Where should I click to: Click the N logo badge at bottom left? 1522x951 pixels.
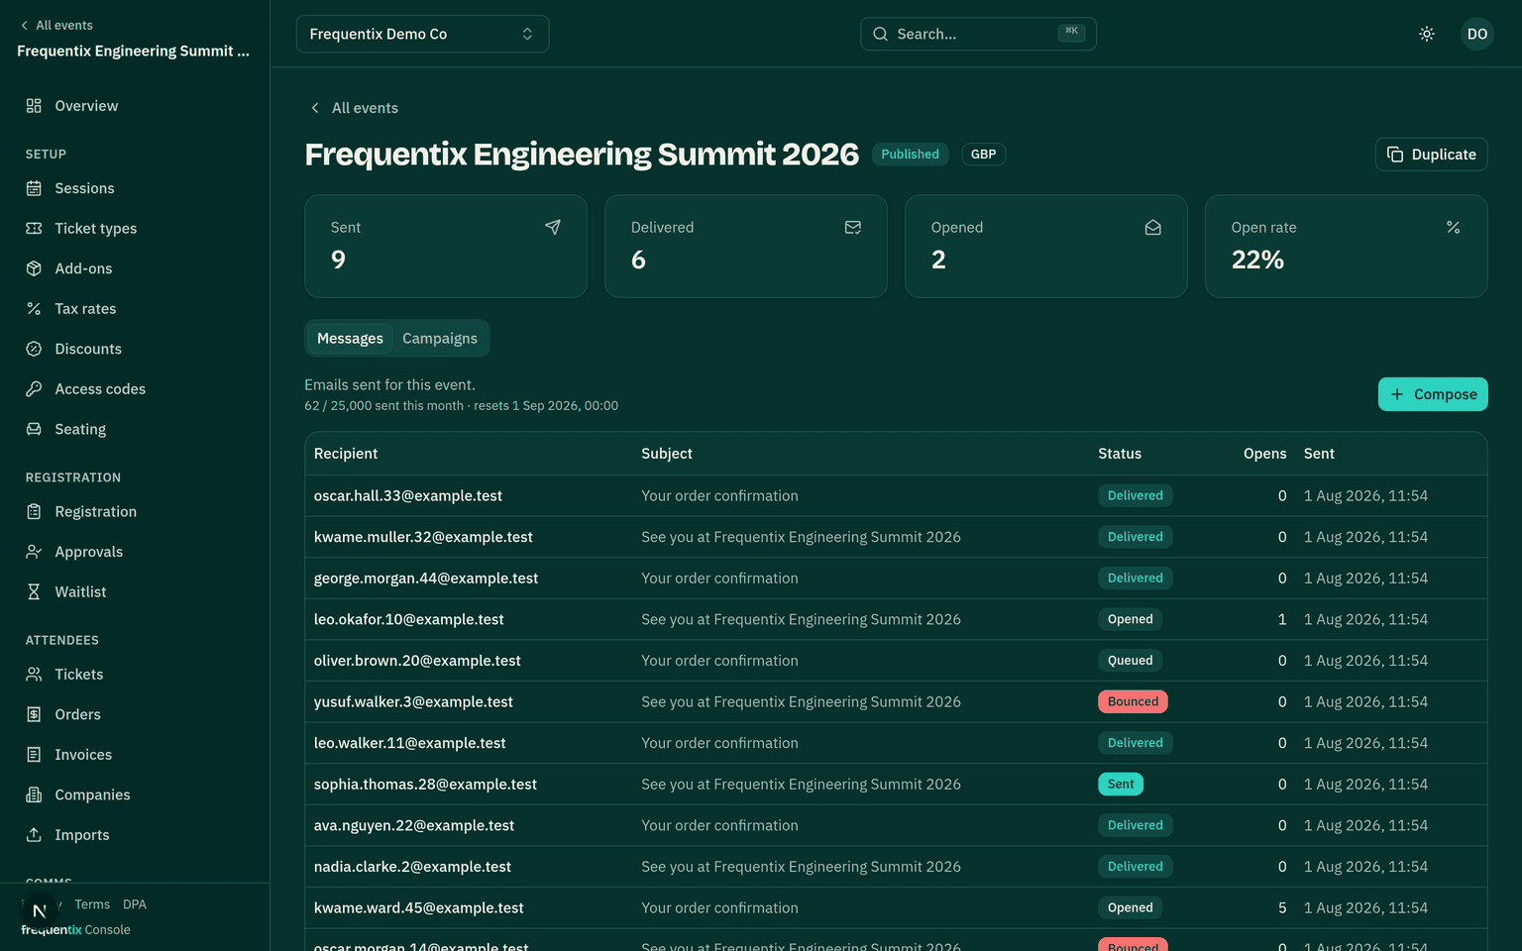coord(39,910)
